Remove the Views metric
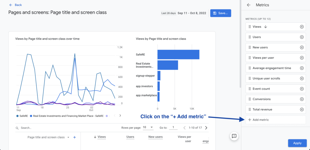 (x=302, y=27)
